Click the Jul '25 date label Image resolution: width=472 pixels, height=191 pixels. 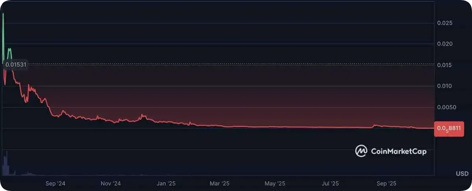(x=330, y=184)
